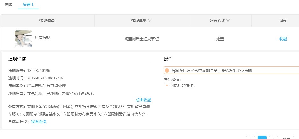Open the 我有话说 feedback link
The height and width of the screenshot is (139, 299).
(39, 122)
